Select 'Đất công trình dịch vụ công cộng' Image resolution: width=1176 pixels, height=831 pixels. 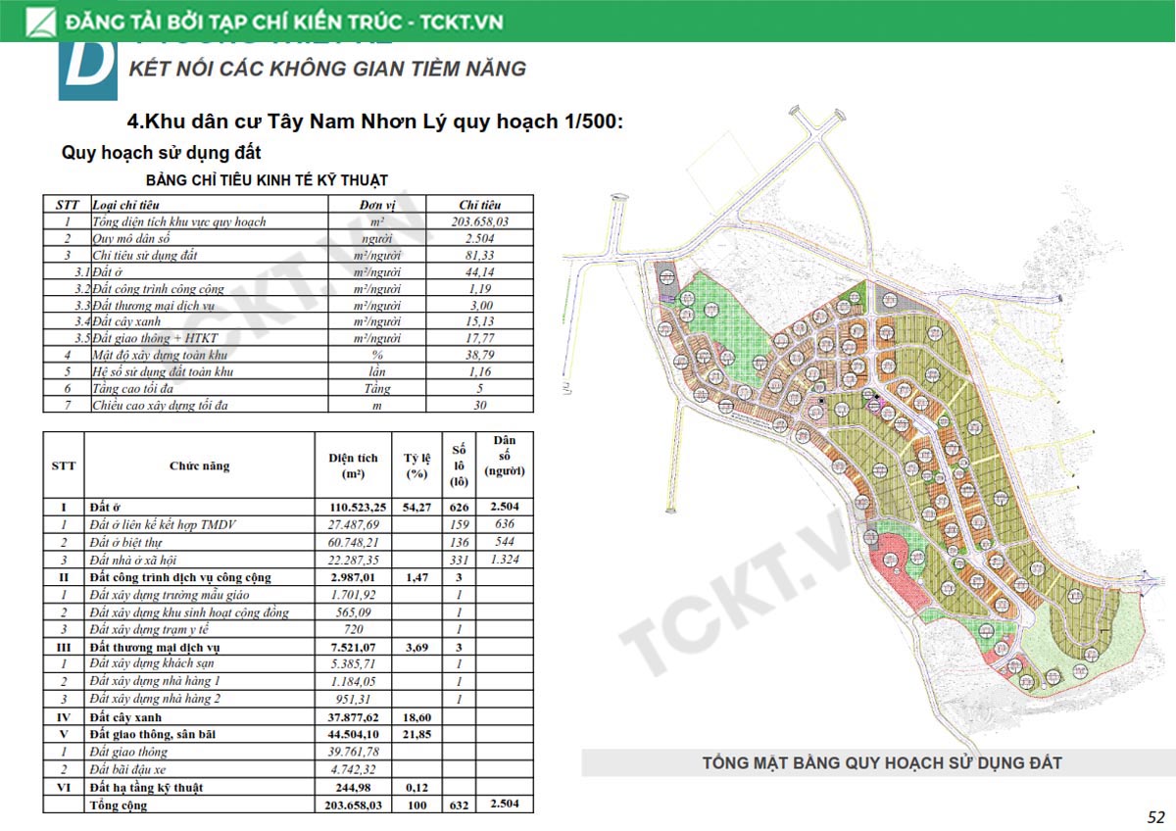pos(179,578)
